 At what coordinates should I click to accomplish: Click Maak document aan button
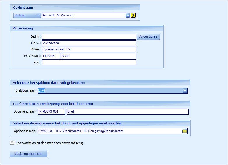click(28, 154)
